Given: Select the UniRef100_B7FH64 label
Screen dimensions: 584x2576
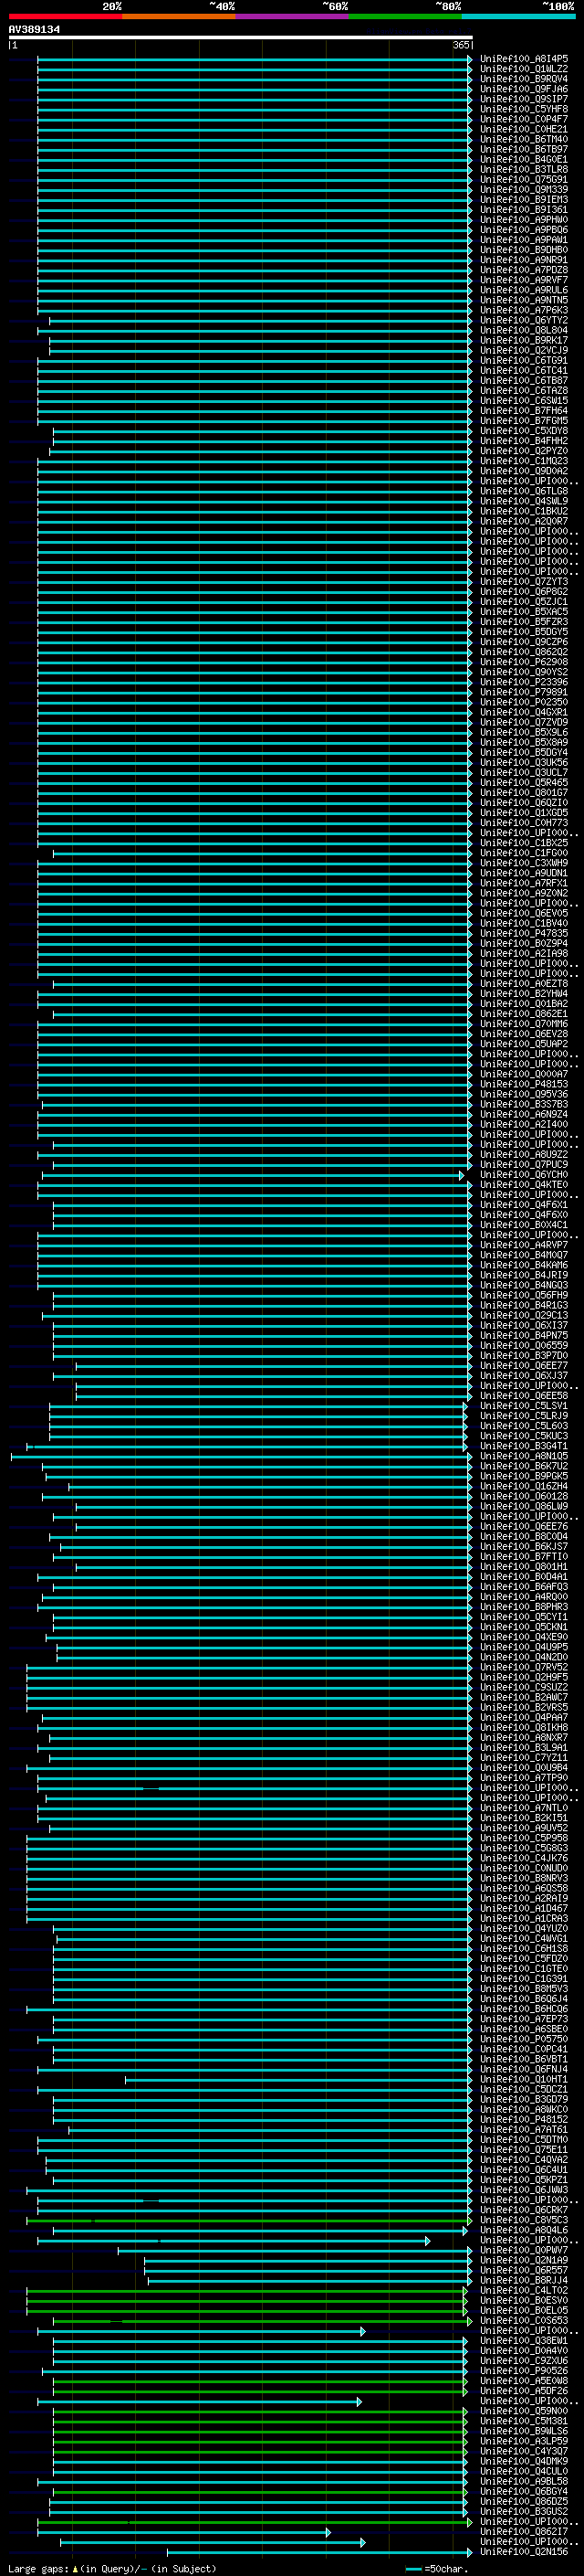Looking at the screenshot, I should pyautogui.click(x=524, y=410).
